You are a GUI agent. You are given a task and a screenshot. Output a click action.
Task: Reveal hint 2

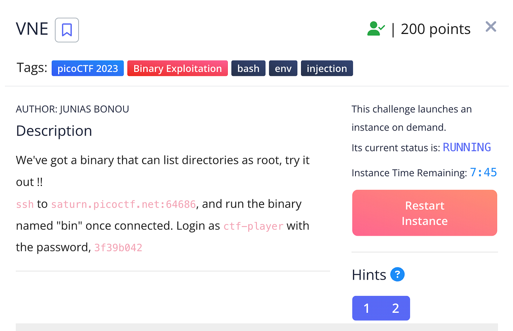pos(396,308)
